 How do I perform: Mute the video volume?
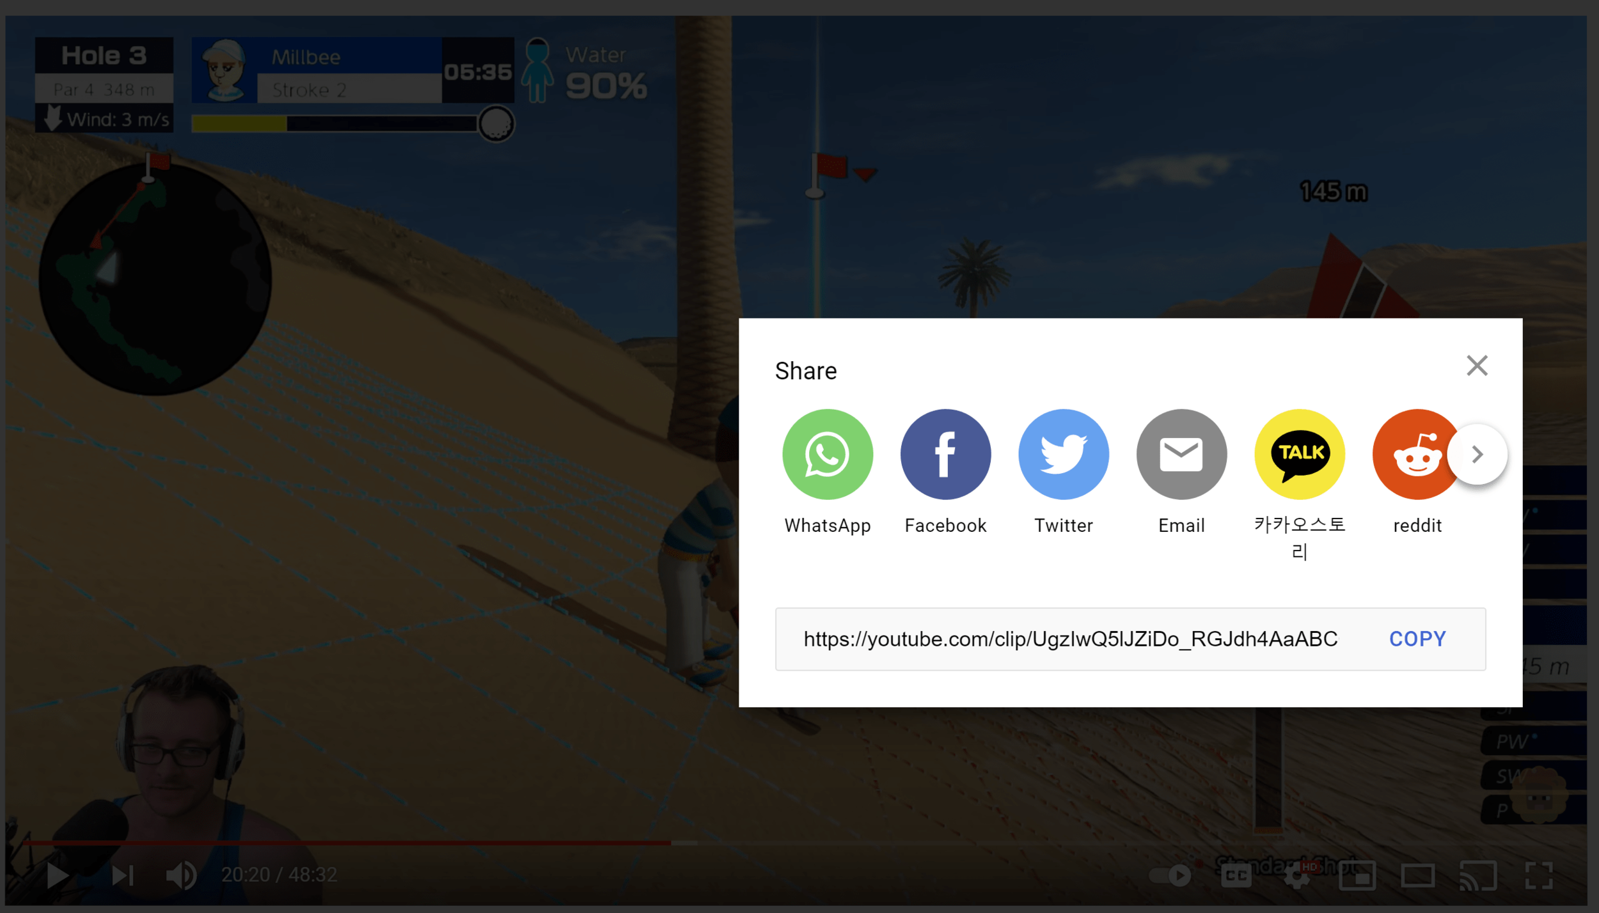[181, 875]
